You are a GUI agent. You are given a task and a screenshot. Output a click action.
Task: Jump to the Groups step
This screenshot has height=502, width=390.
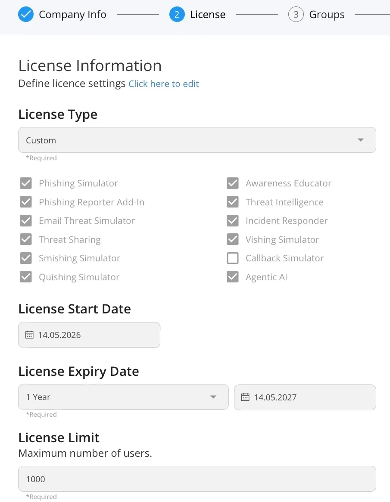click(327, 14)
